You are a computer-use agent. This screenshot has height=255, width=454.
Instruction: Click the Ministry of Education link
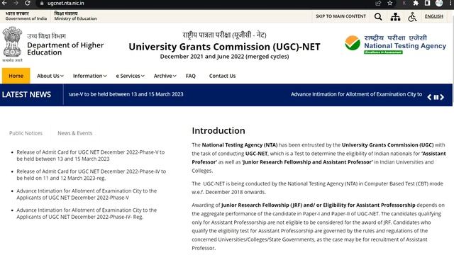(x=75, y=16)
